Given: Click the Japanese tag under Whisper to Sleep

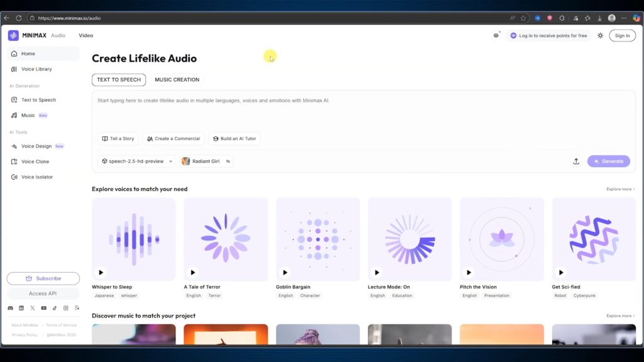Looking at the screenshot, I should point(104,295).
